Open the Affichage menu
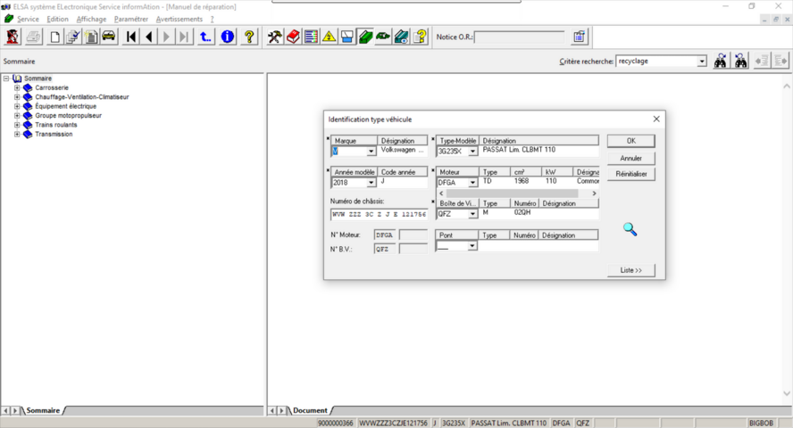793x428 pixels. tap(91, 20)
